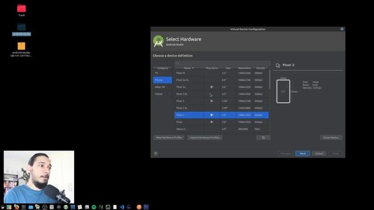Select the Pixel 2 XL device row
374x210 pixels.
pyautogui.click(x=221, y=108)
